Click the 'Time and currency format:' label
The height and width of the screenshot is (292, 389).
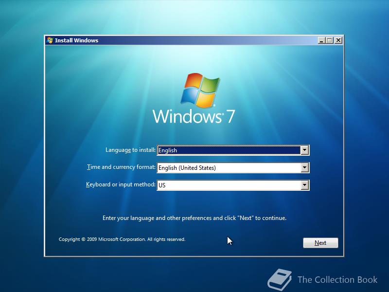121,167
